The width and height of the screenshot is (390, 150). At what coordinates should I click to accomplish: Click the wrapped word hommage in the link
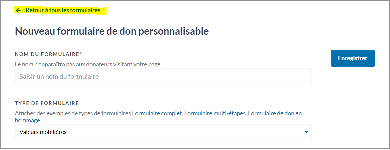point(27,120)
